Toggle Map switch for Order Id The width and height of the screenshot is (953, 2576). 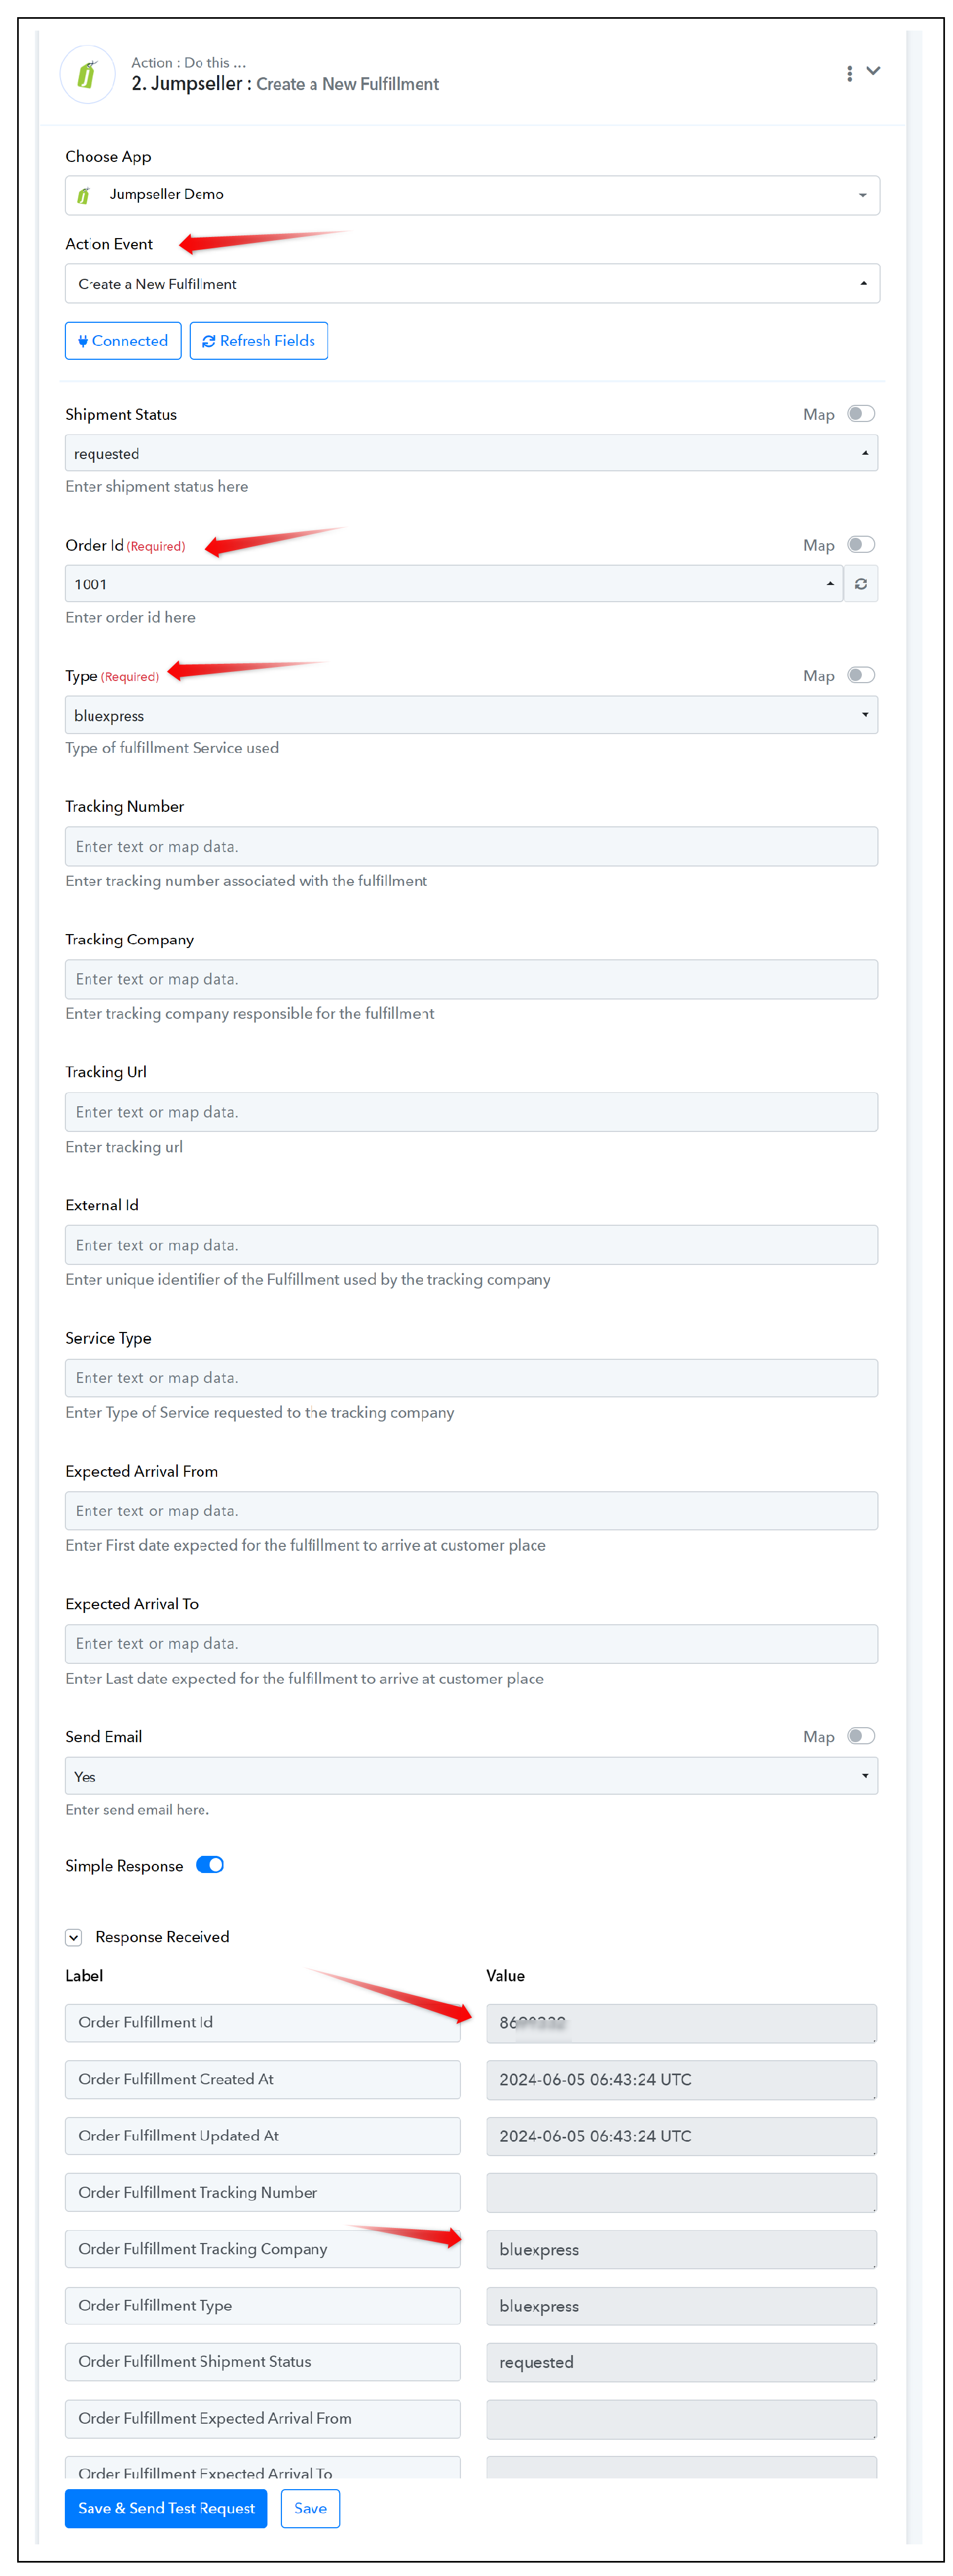(861, 545)
